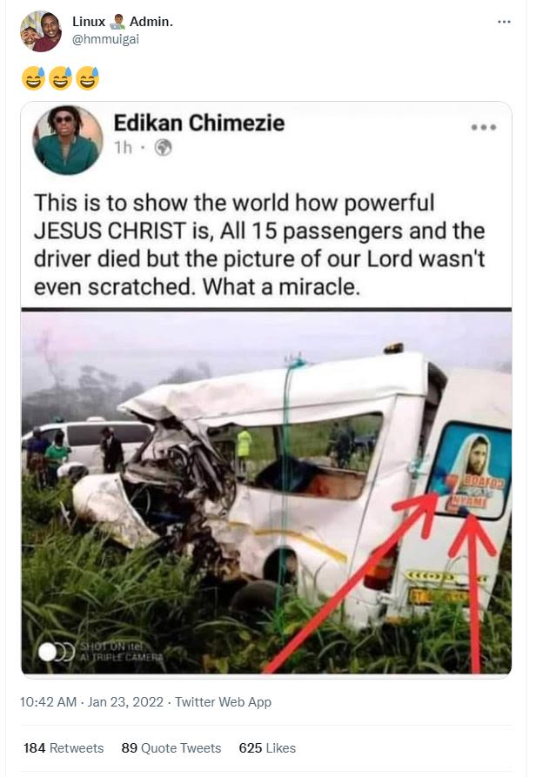View the 184 Retweets list
The image size is (536, 777).
tap(64, 747)
